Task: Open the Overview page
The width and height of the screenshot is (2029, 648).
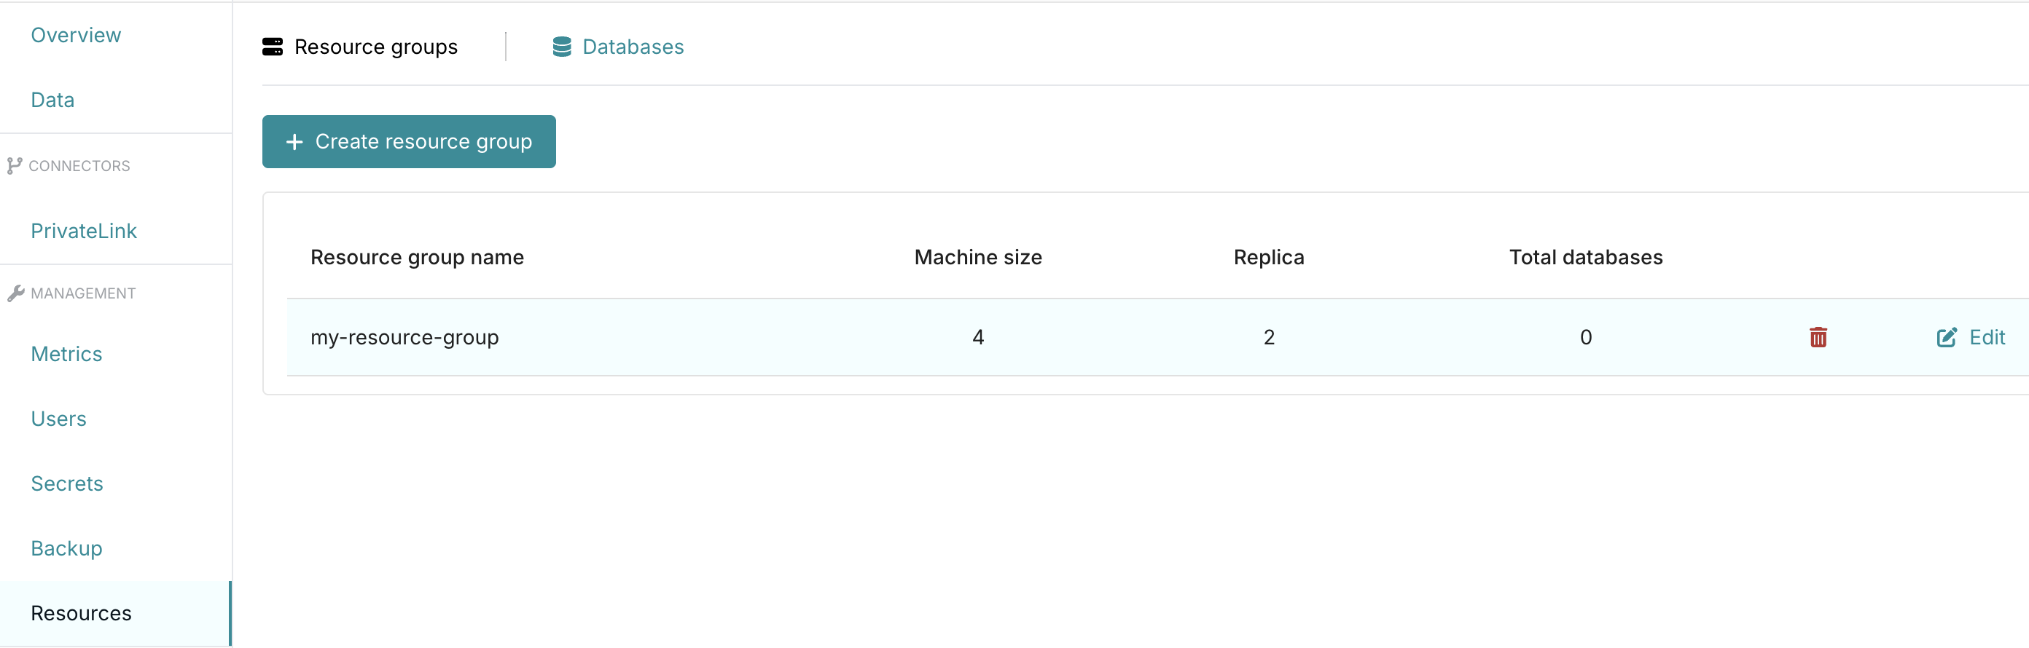Action: tap(76, 36)
